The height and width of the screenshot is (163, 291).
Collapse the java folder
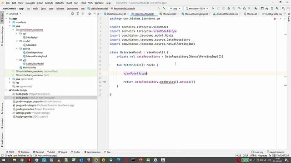(x=10, y=26)
